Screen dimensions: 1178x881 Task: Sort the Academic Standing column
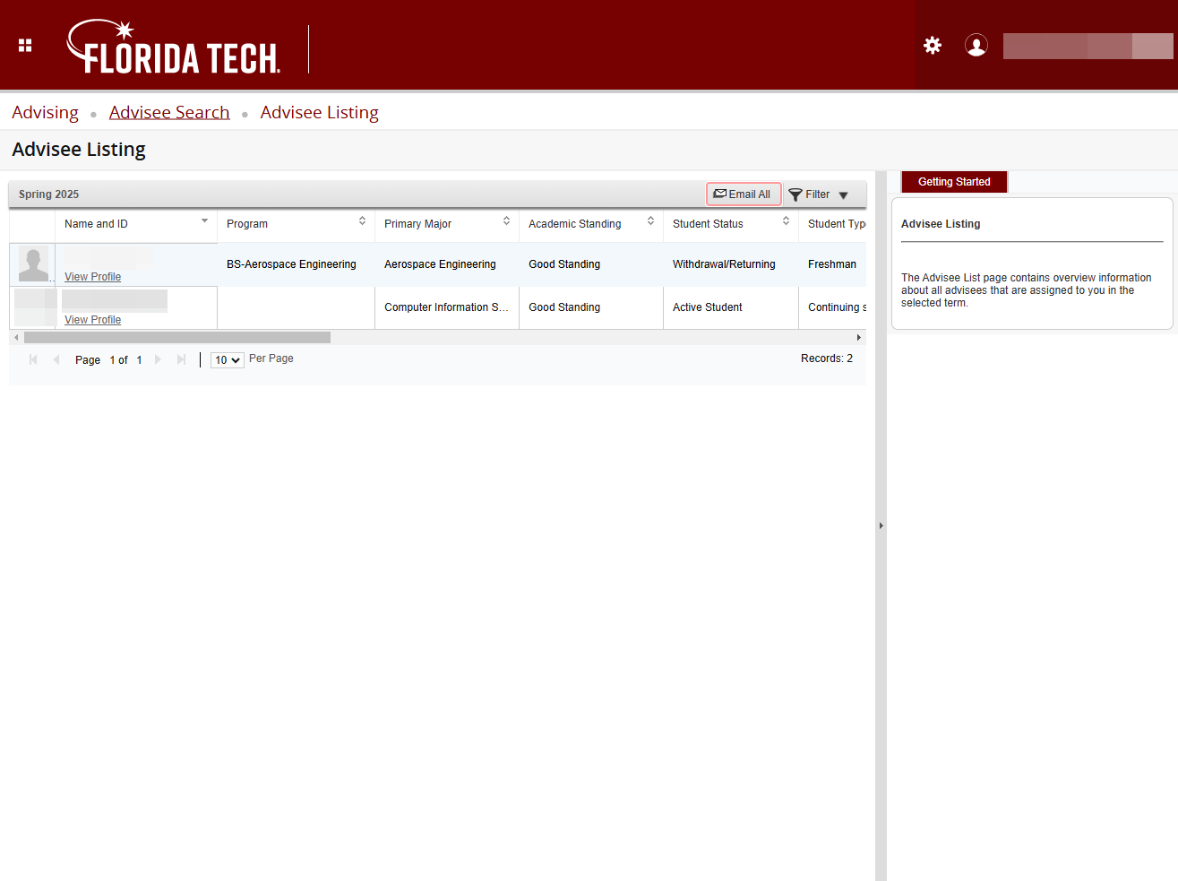(x=650, y=220)
